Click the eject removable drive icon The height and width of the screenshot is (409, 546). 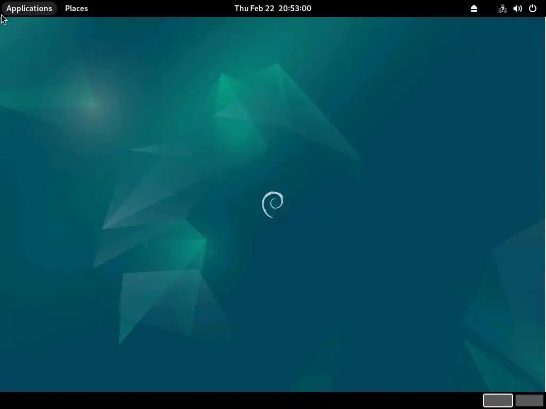[x=474, y=9]
